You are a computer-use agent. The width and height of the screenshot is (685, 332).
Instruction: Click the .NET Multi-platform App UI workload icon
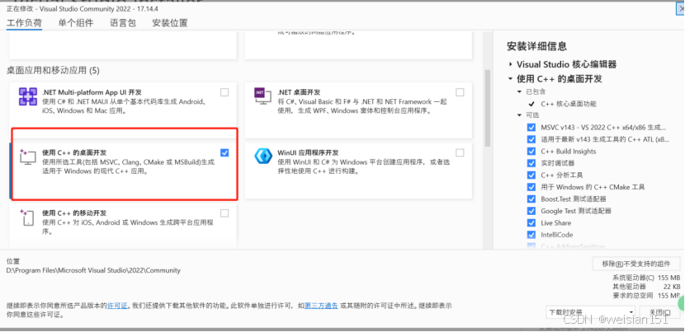(x=28, y=96)
